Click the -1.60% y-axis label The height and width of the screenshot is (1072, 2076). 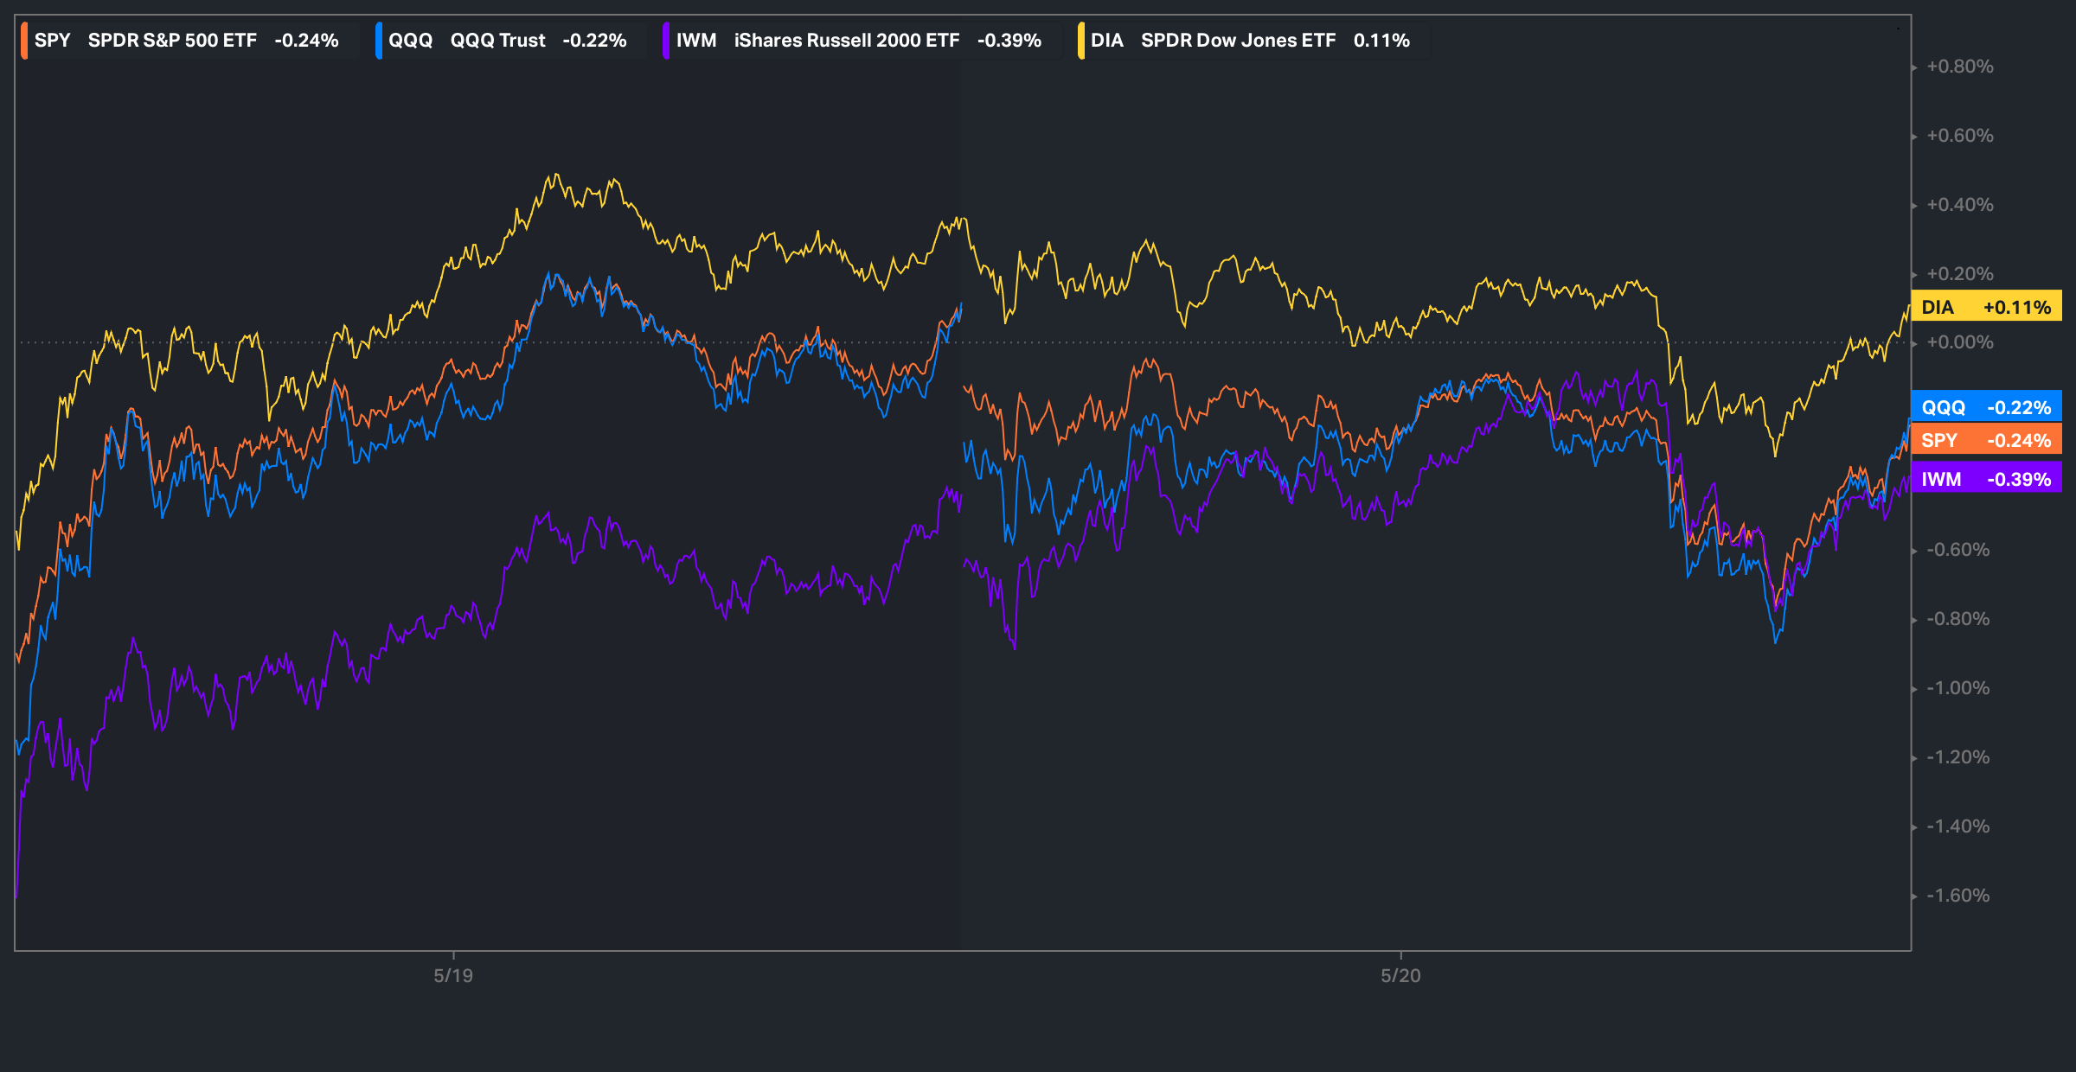click(x=1957, y=896)
